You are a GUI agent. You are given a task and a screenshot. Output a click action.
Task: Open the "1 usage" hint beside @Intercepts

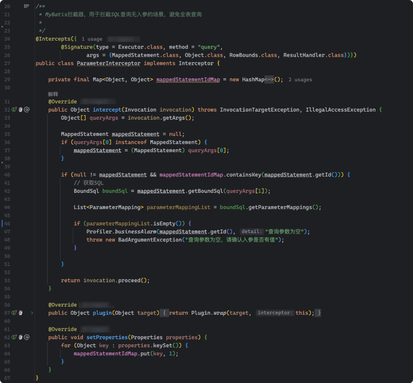point(92,39)
